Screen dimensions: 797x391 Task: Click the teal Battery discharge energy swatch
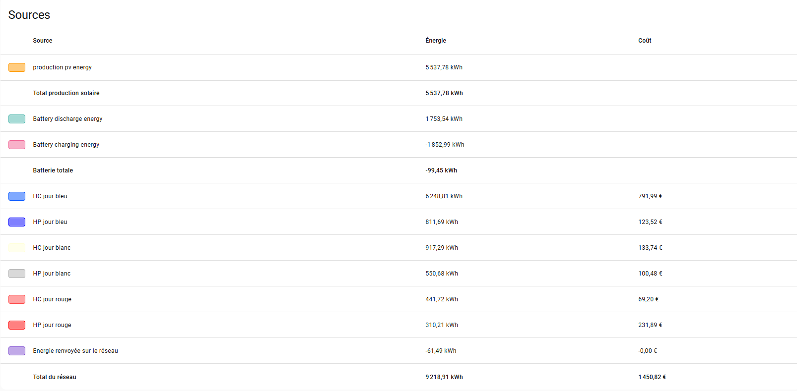coord(17,119)
